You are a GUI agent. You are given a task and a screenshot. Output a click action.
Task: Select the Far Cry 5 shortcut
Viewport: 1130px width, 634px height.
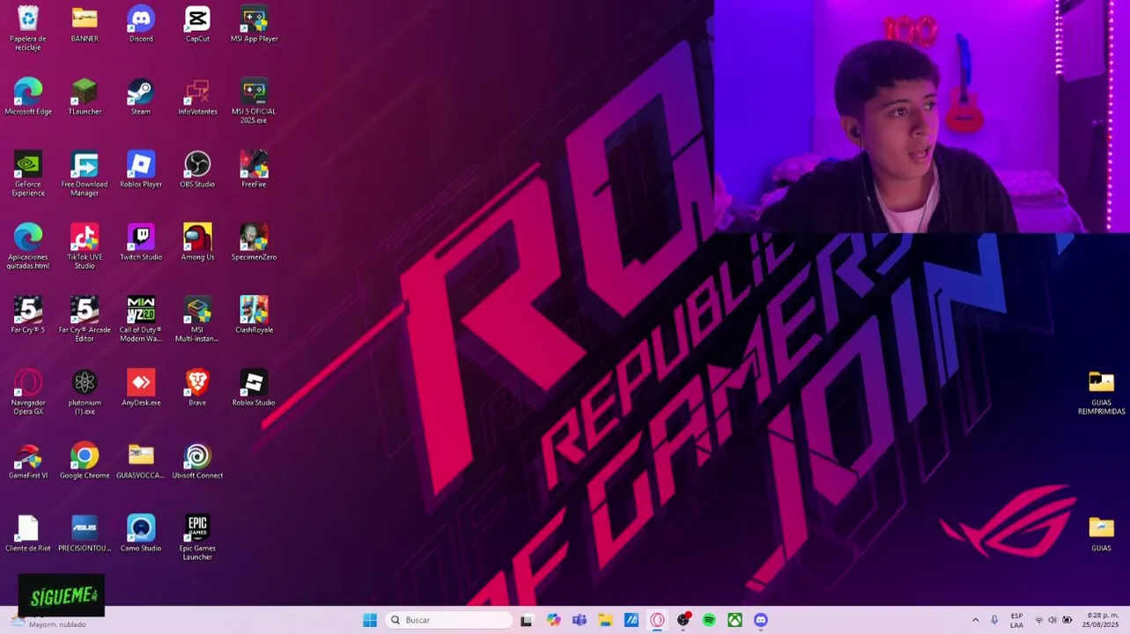click(28, 315)
